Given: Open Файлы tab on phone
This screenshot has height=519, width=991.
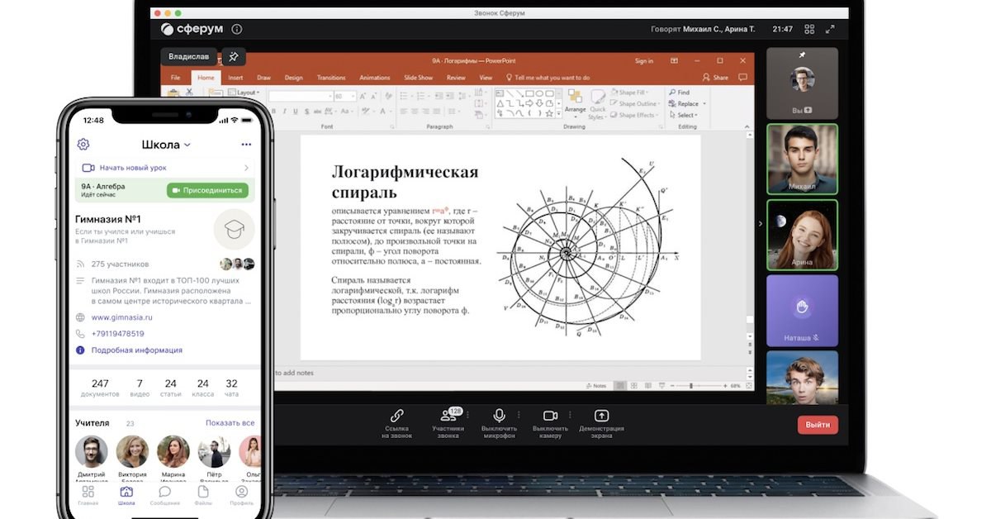Looking at the screenshot, I should click(203, 495).
